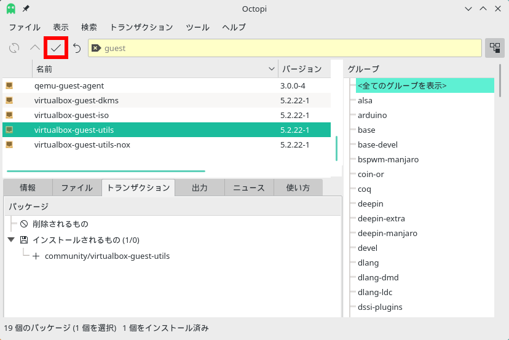Viewport: 509px width, 340px height.
Task: Select the virtualbox-guest-dkms package row
Action: click(x=167, y=100)
